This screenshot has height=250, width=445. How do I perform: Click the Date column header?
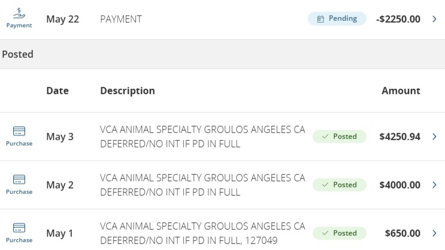57,91
